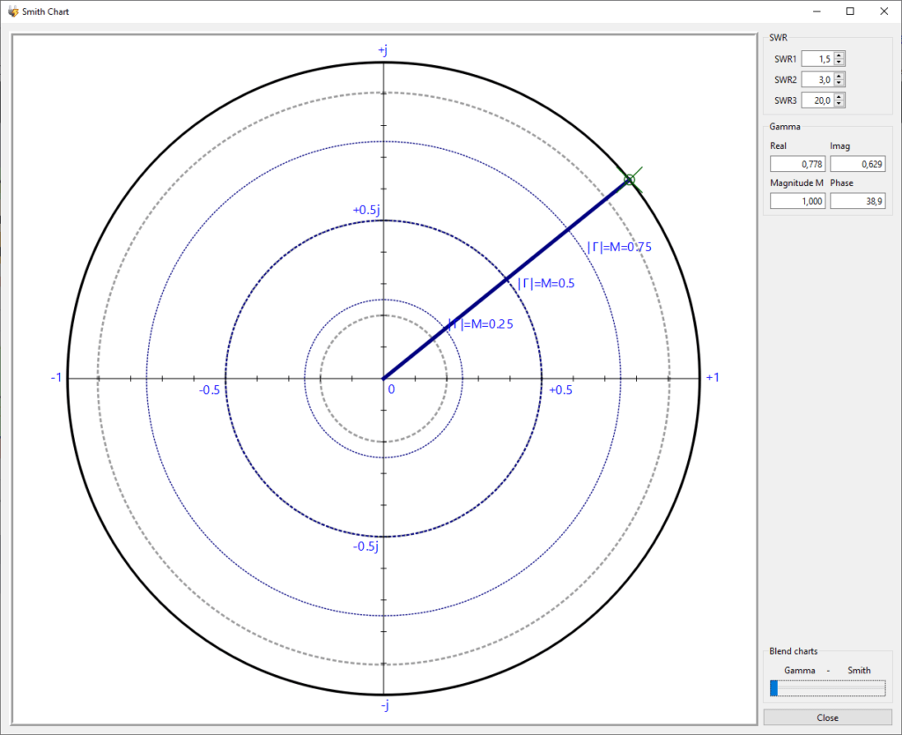This screenshot has width=902, height=735.
Task: Click the Close button
Action: pyautogui.click(x=827, y=717)
